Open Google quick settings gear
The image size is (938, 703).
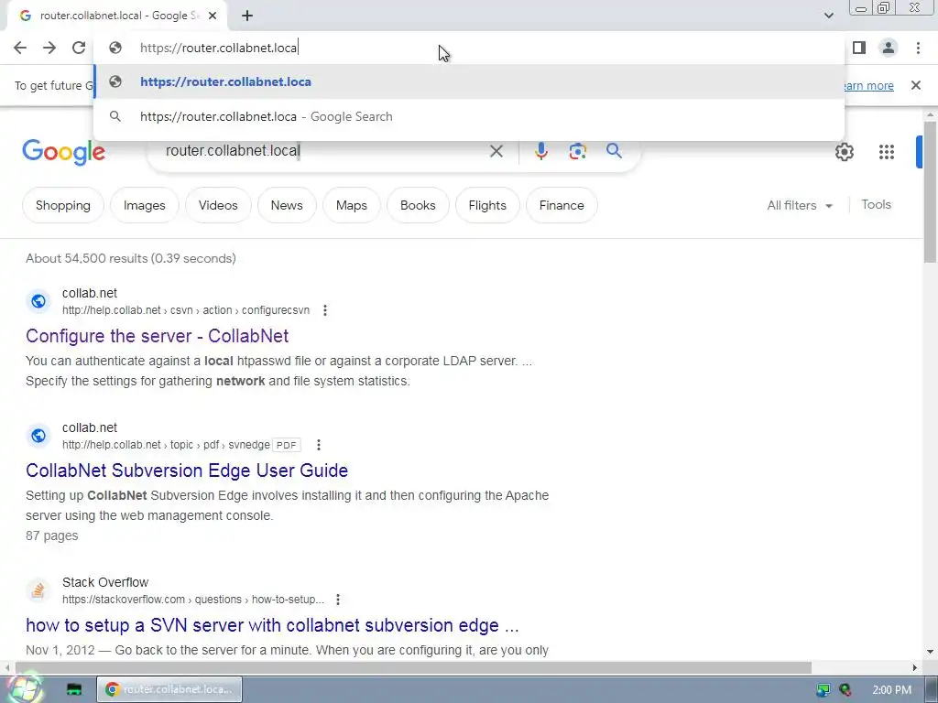(844, 152)
